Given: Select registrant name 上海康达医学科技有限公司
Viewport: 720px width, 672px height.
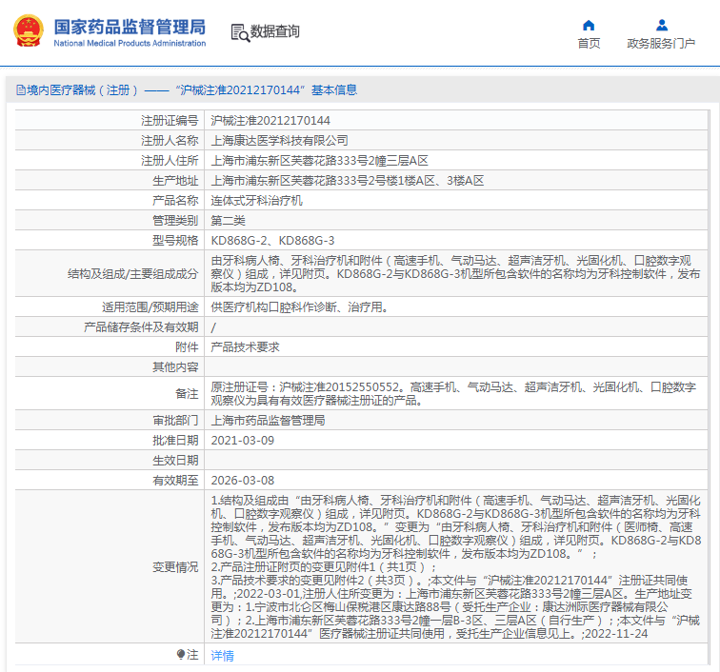Looking at the screenshot, I should click(x=279, y=141).
